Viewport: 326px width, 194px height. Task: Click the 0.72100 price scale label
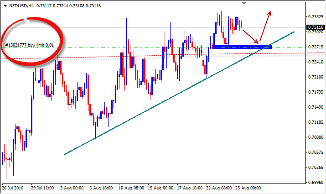[316, 77]
